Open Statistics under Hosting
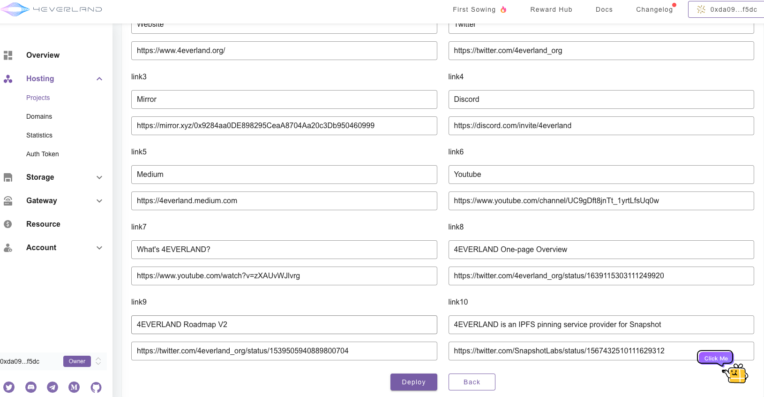The height and width of the screenshot is (397, 764). click(39, 135)
